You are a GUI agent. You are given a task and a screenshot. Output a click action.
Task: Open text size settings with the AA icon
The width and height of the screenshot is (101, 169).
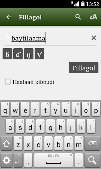(93, 17)
